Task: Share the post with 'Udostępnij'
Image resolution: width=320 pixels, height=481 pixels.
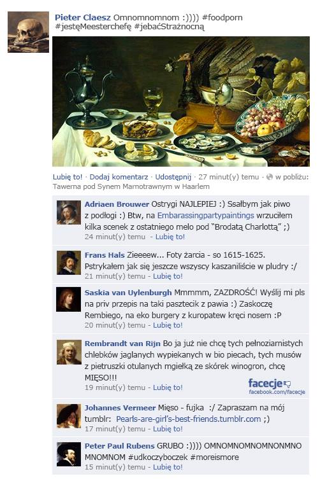Action: (x=173, y=177)
